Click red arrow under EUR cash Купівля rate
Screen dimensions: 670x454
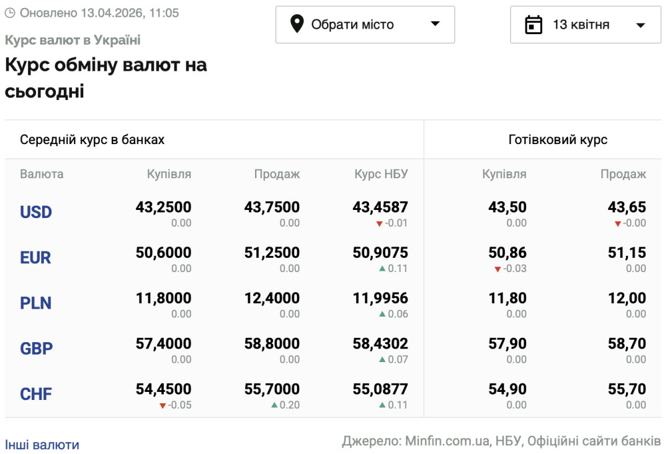tap(498, 269)
